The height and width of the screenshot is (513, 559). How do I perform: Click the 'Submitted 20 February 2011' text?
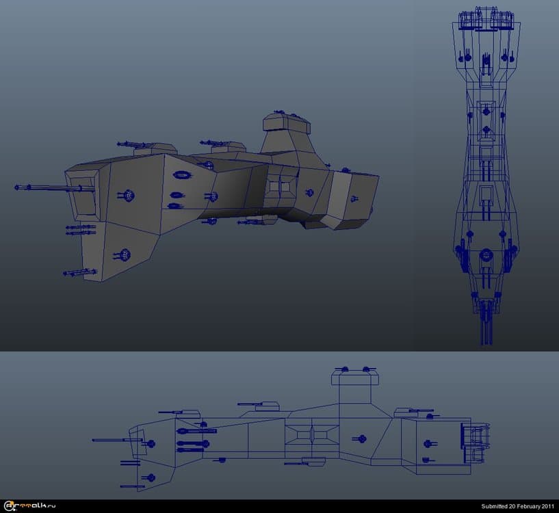click(517, 507)
